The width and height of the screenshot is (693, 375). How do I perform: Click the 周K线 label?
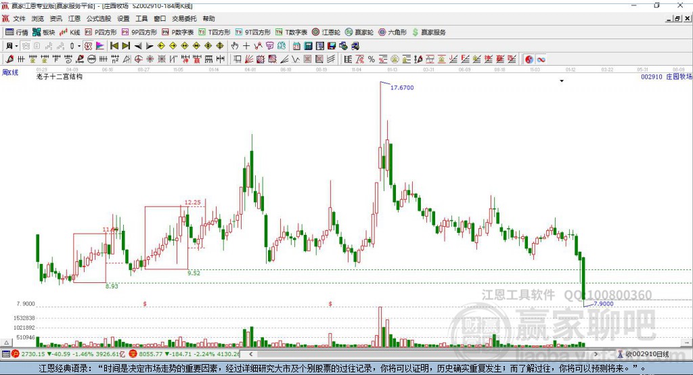point(10,72)
